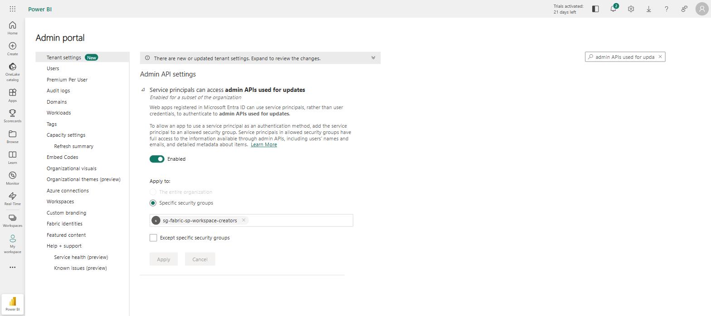Follow the Learn More link

[264, 144]
